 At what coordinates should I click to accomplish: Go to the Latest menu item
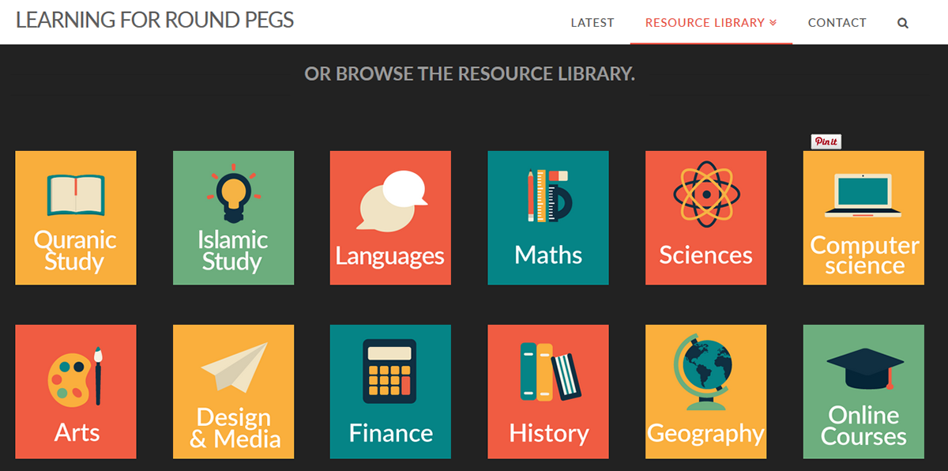click(592, 23)
